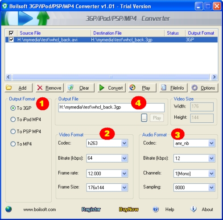Click the file list horizontal scrollbar
The width and height of the screenshot is (223, 220).
point(111,77)
